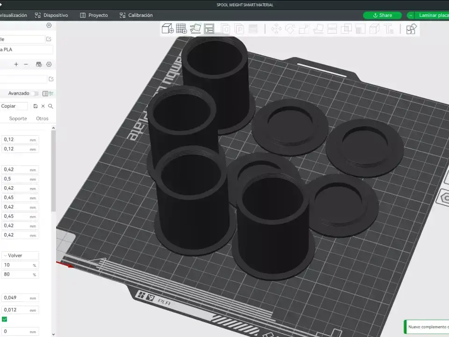This screenshot has width=449, height=337.
Task: Open gear settings next to filament sync icon
Action: coord(49,64)
